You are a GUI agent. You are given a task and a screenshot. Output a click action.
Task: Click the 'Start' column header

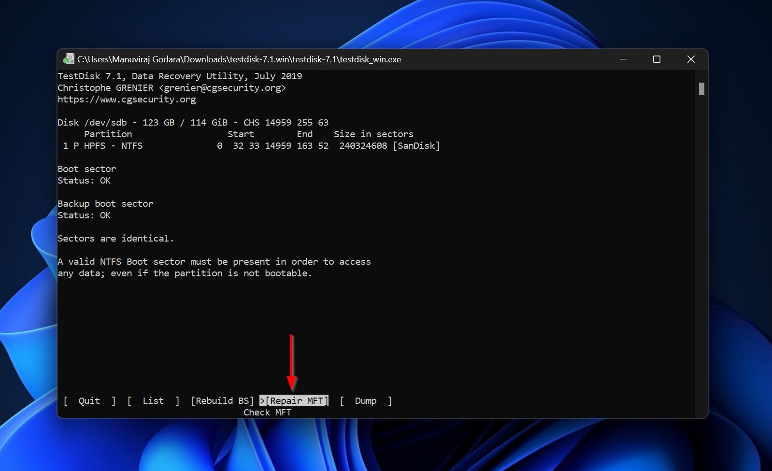(x=241, y=134)
